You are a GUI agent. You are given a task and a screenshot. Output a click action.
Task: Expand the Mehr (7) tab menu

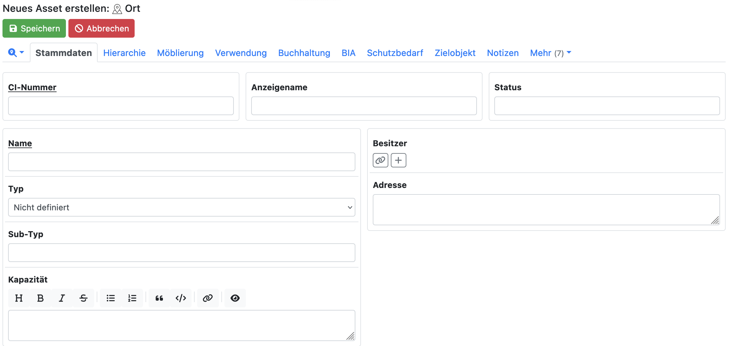tap(551, 53)
